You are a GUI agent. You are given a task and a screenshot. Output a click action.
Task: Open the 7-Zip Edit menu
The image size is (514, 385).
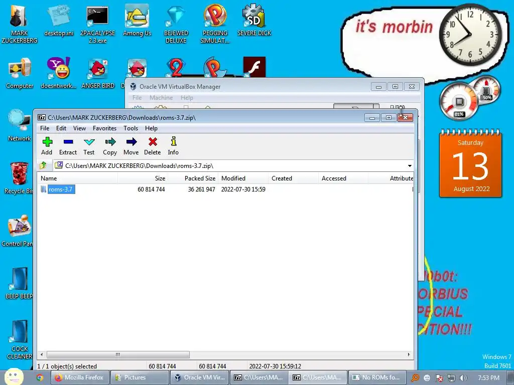pos(61,128)
